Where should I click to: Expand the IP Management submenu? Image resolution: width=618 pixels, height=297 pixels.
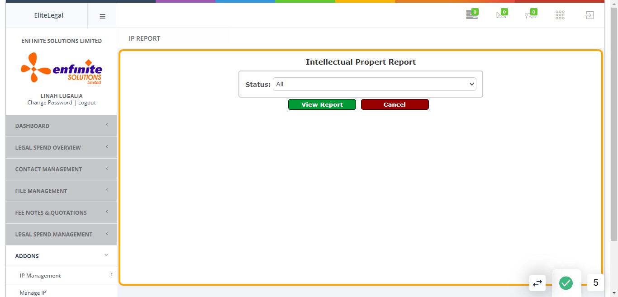coord(61,275)
